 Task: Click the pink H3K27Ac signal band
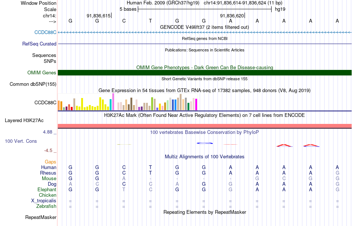(x=205, y=126)
